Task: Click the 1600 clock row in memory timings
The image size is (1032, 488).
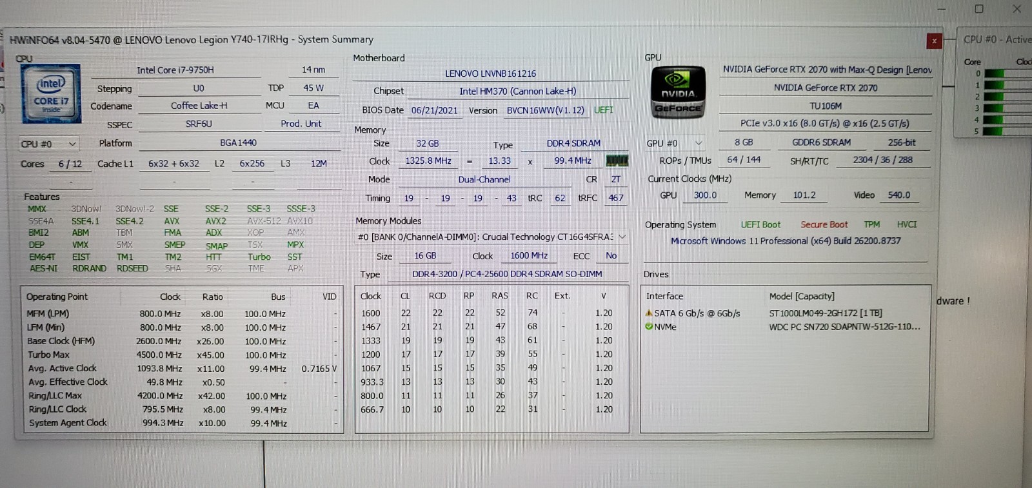Action: 490,313
